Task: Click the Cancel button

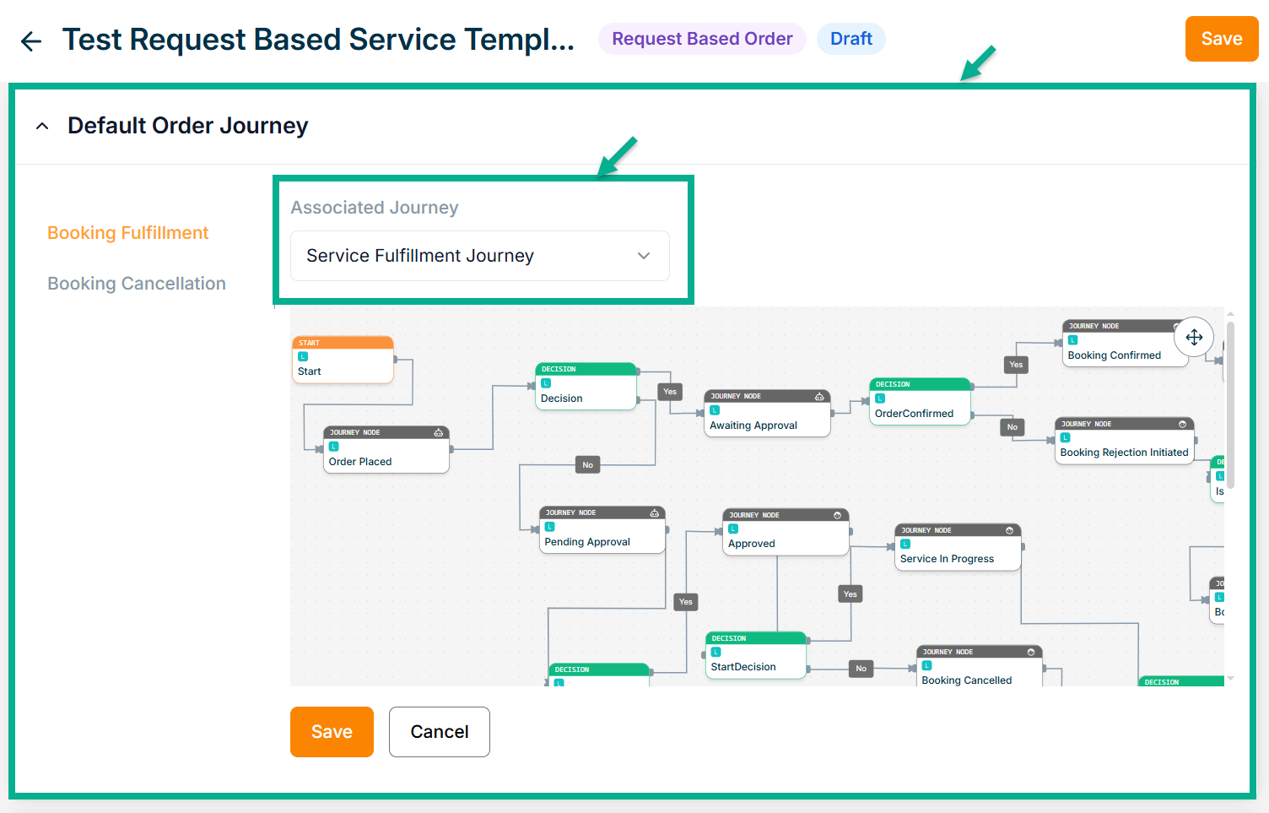Action: point(439,732)
